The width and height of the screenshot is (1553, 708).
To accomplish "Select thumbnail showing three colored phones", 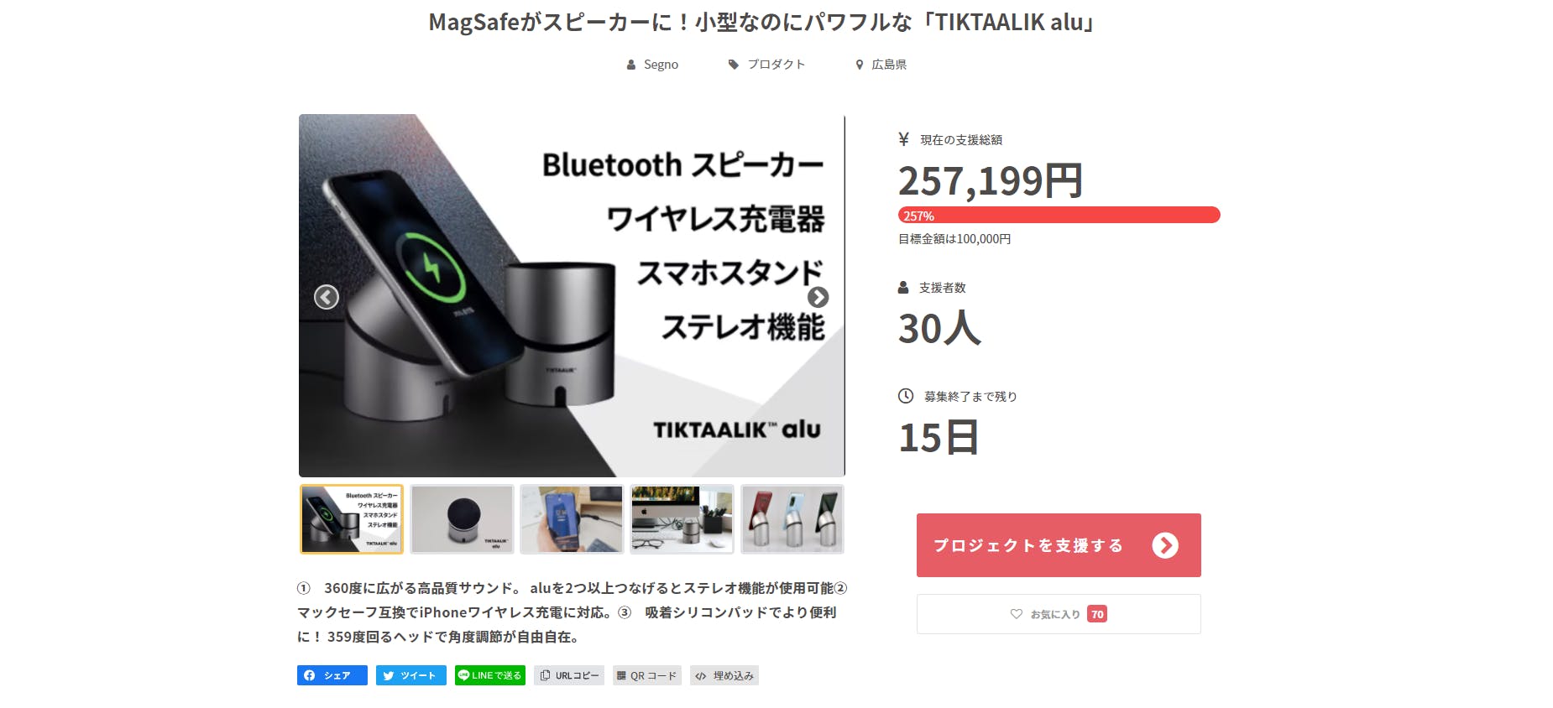I will pyautogui.click(x=792, y=519).
